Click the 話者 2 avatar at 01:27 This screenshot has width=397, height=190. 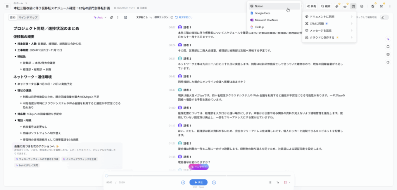[x=180, y=143]
